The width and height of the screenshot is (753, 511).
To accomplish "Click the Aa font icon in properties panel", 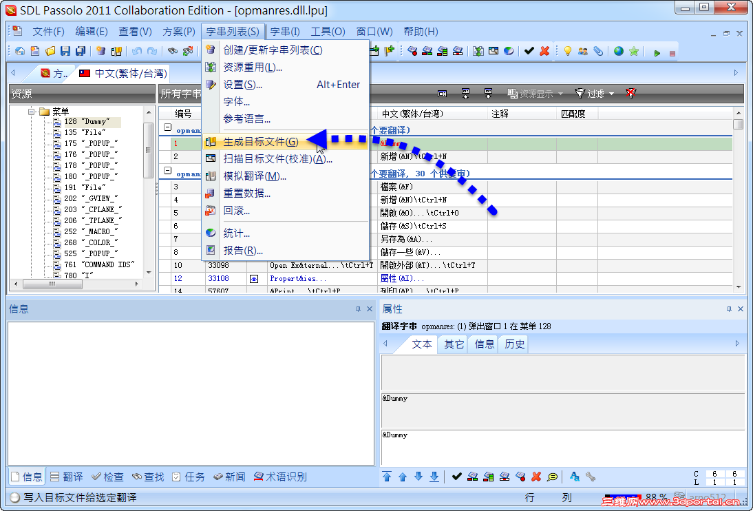I will 574,477.
